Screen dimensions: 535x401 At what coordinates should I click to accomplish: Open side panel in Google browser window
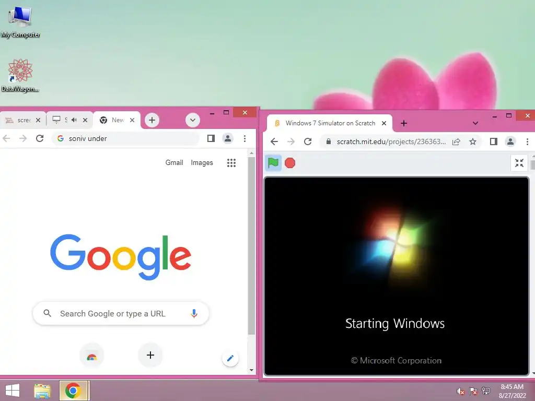point(211,138)
